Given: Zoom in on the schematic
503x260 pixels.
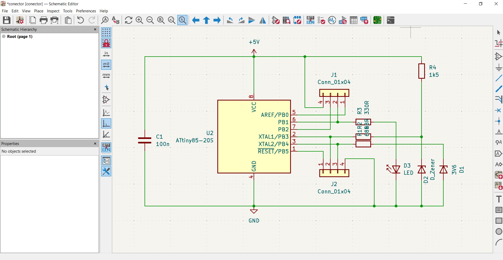Looking at the screenshot, I should (x=139, y=20).
